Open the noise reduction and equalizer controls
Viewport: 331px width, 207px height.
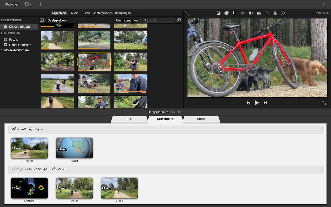(258, 13)
